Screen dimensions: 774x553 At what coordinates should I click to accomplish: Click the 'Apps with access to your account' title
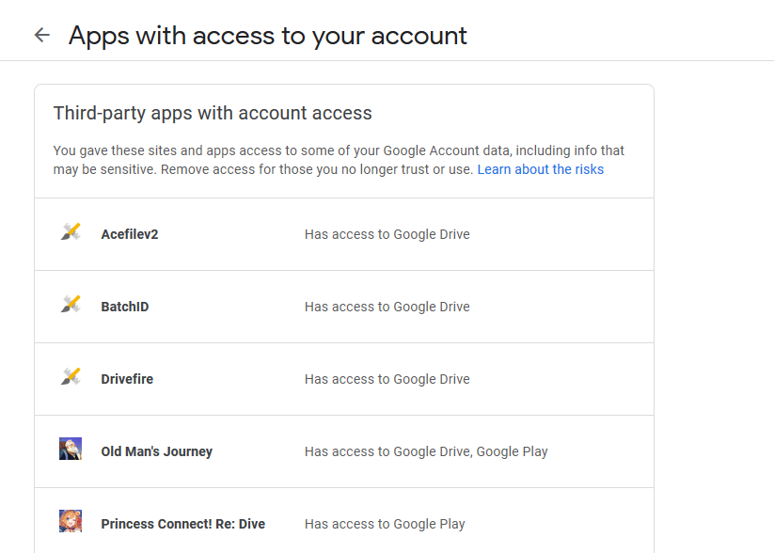(x=267, y=36)
